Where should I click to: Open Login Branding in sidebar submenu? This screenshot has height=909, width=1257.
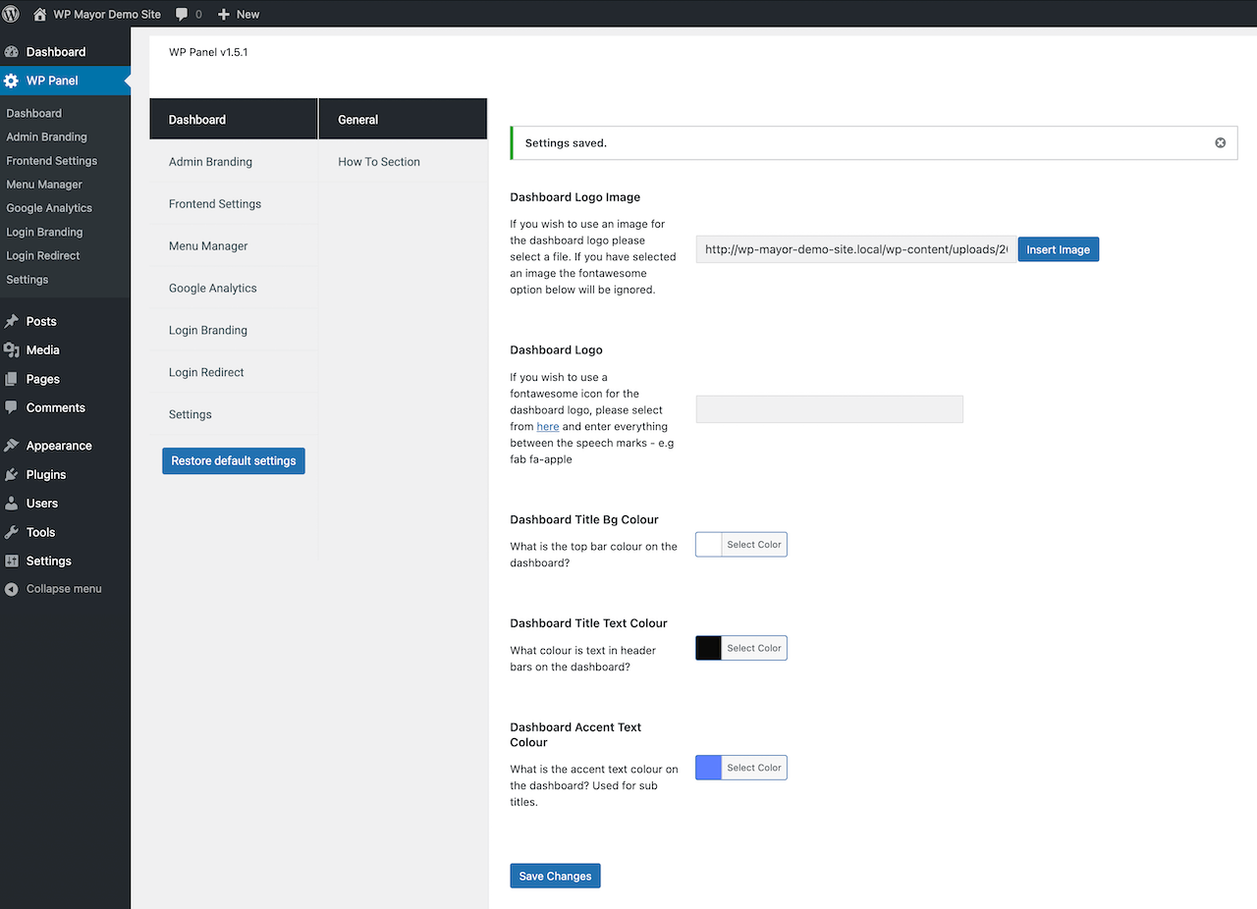click(x=44, y=232)
